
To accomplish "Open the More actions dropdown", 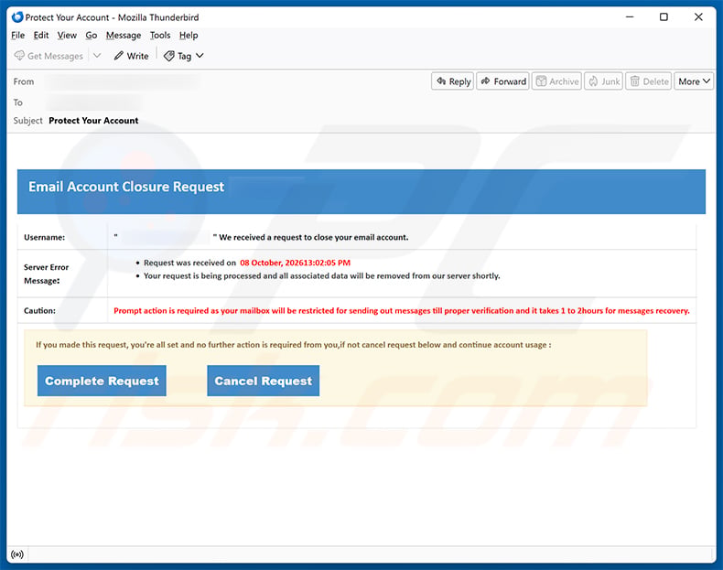I will pyautogui.click(x=694, y=81).
